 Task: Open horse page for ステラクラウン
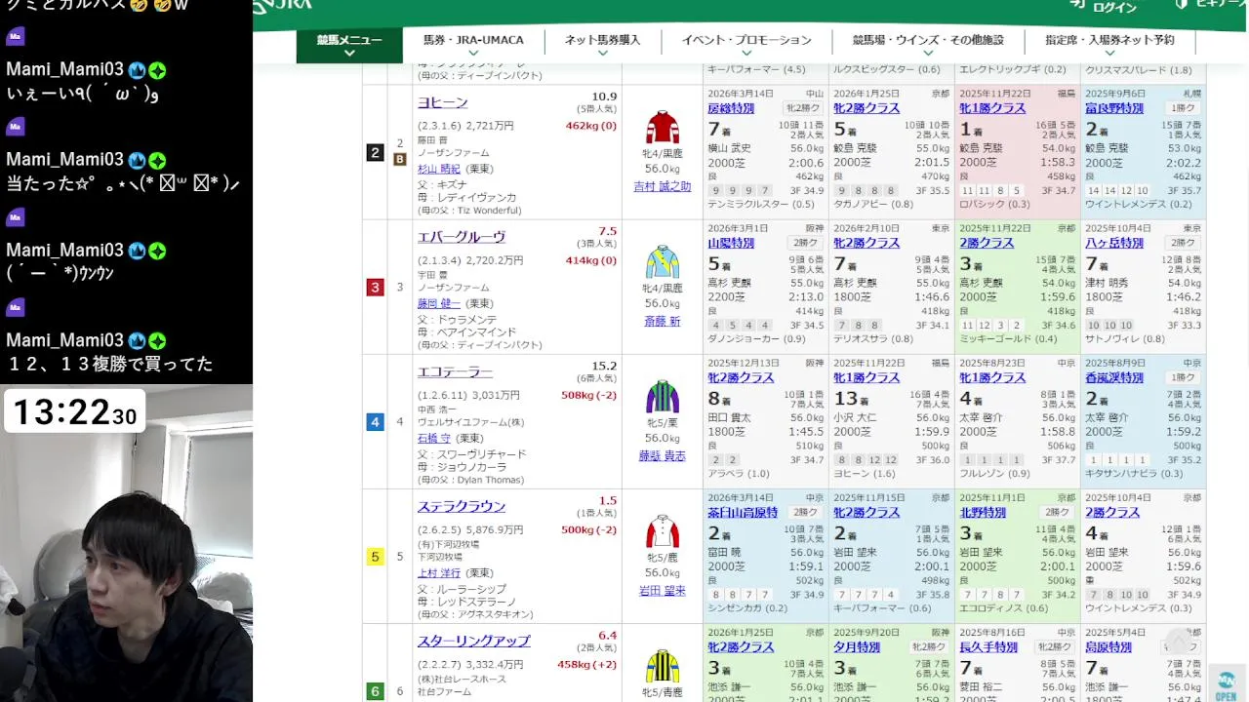coord(462,506)
